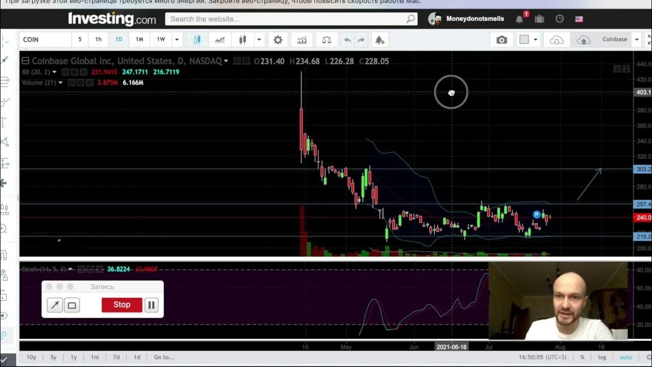
Task: Click the compare symbols scales icon
Action: (327, 40)
